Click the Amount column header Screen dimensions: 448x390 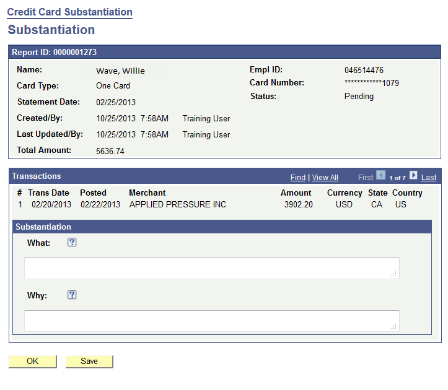click(x=296, y=193)
